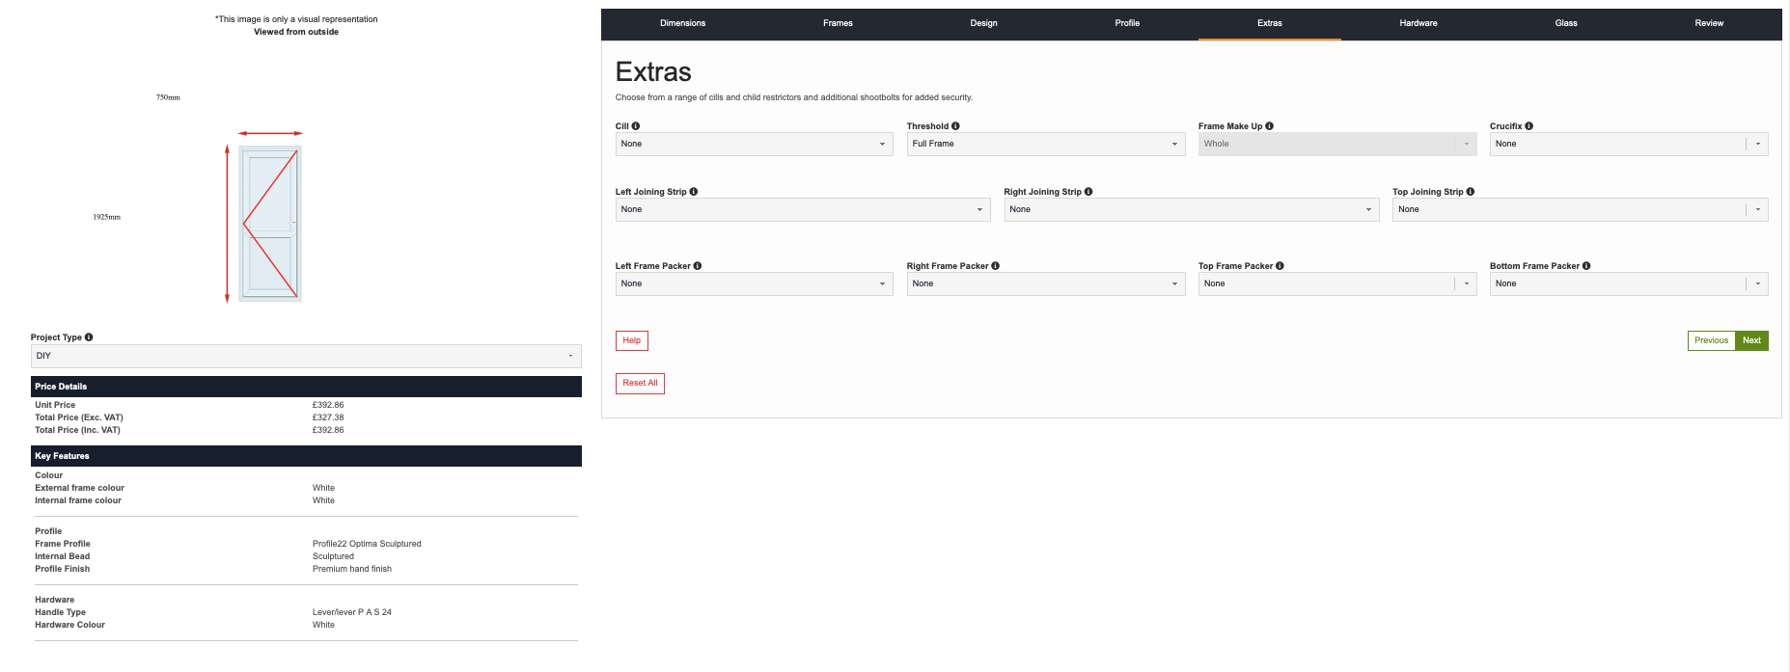
Task: Switch to the Hardware tab
Action: pos(1418,23)
